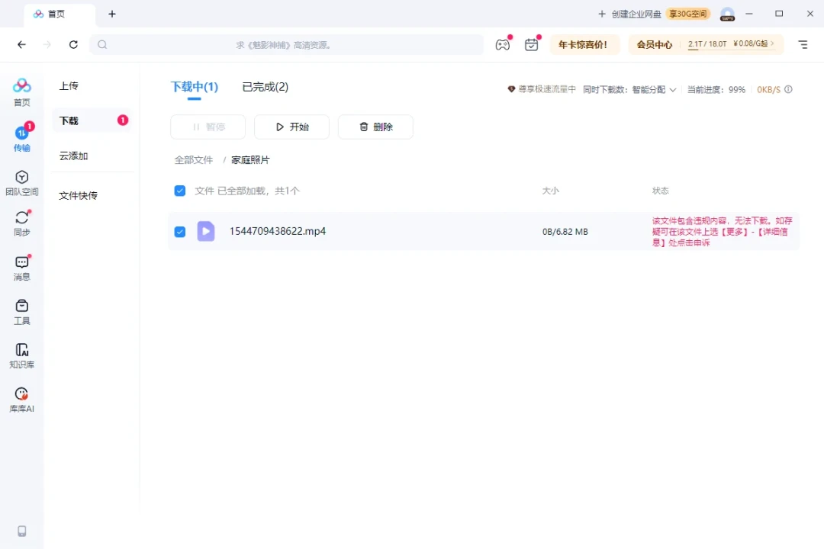Click 年卡惊喜价! promotion button
824x549 pixels.
click(583, 45)
